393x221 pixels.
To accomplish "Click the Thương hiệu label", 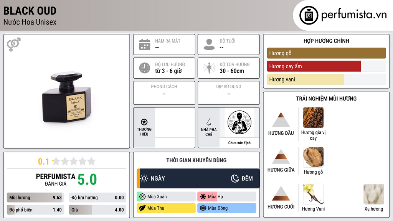I will click(144, 132).
